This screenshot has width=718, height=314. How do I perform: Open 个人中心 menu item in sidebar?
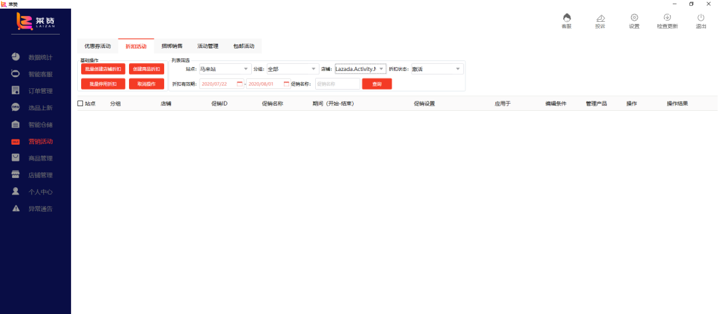click(x=41, y=192)
